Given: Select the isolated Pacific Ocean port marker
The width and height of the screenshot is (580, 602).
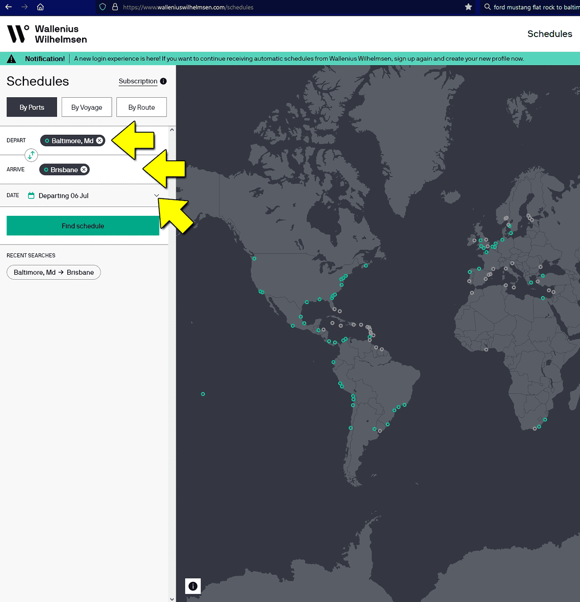Looking at the screenshot, I should tap(203, 394).
